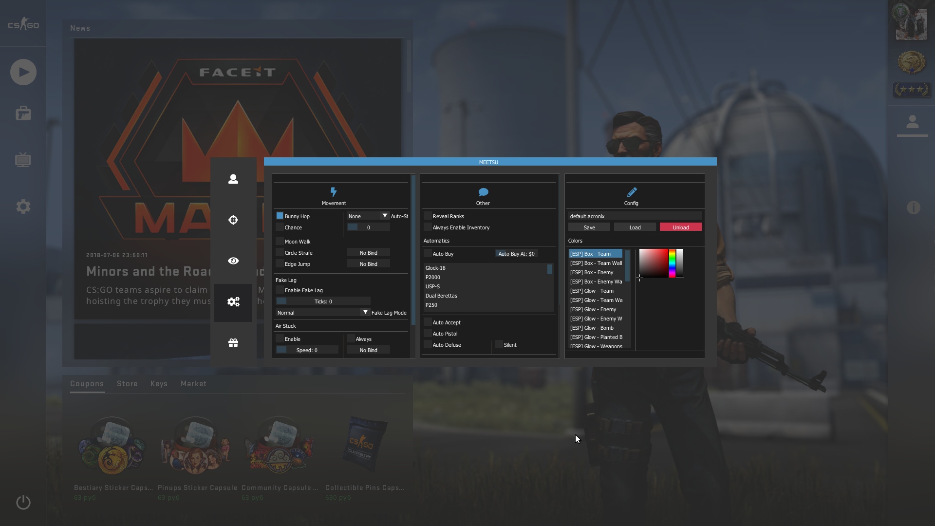Select the crosshair aimbot tab icon
The height and width of the screenshot is (526, 935).
click(x=233, y=220)
